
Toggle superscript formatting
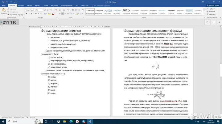(x=41, y=14)
